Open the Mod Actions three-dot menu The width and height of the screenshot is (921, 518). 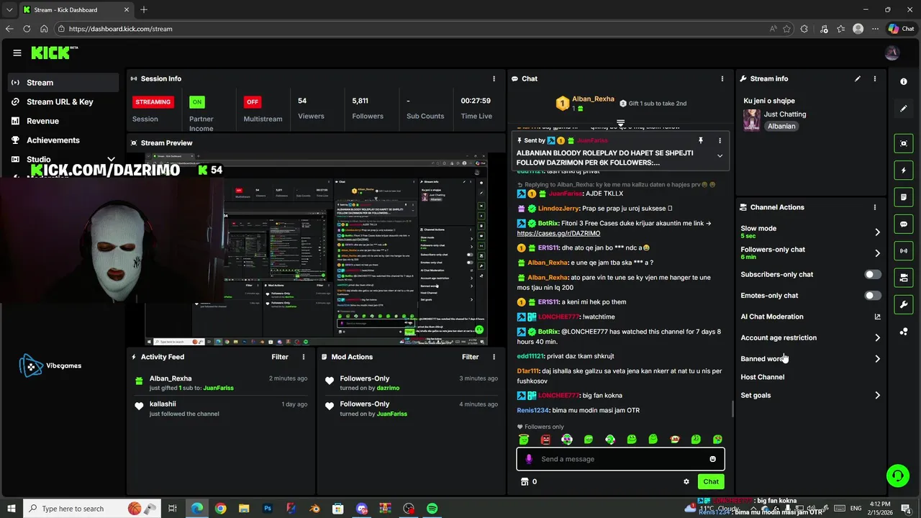[494, 357]
